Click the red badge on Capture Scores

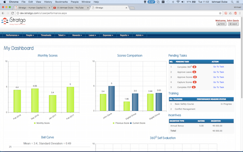(194, 82)
